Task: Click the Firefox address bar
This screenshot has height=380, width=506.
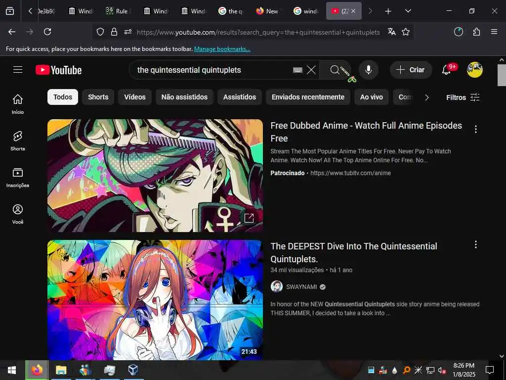Action: 258,32
